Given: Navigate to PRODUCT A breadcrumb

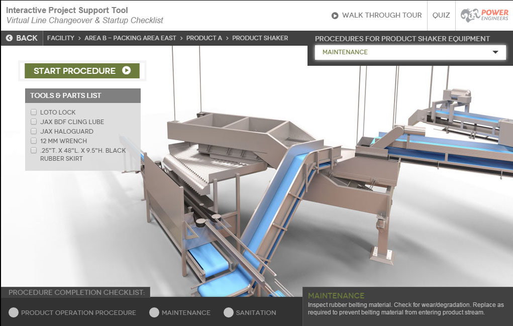Looking at the screenshot, I should tap(204, 38).
